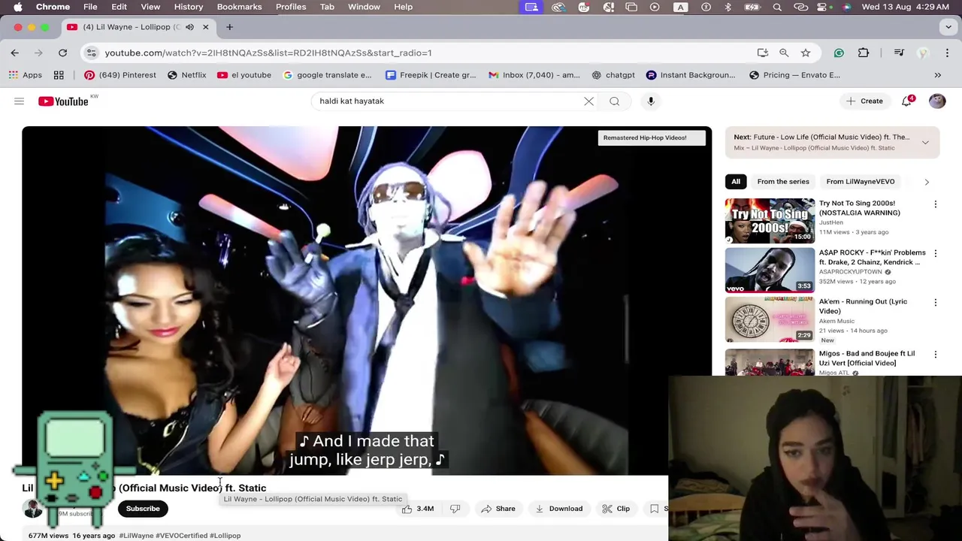This screenshot has height=541, width=962.
Task: Open Chrome extensions puzzle icon
Action: pyautogui.click(x=864, y=53)
